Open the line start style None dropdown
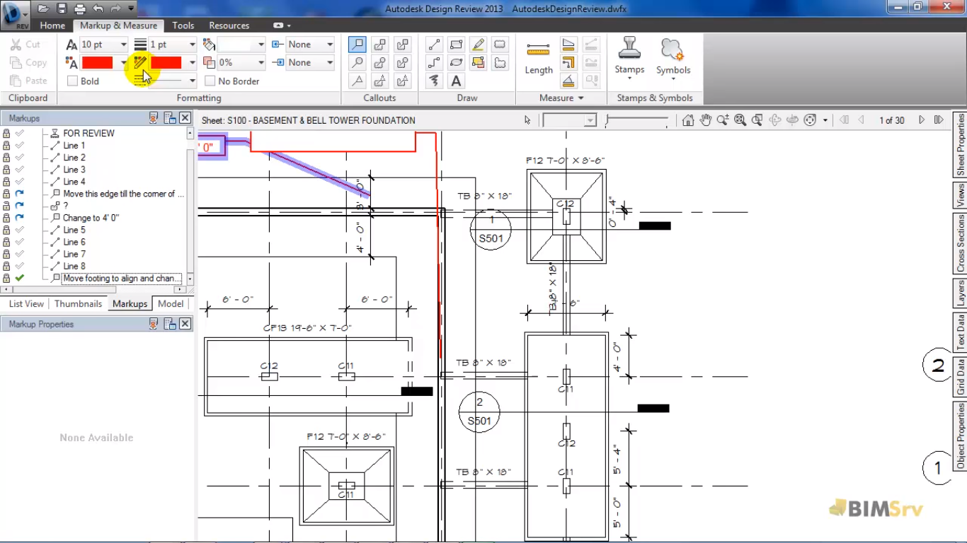 coord(329,45)
